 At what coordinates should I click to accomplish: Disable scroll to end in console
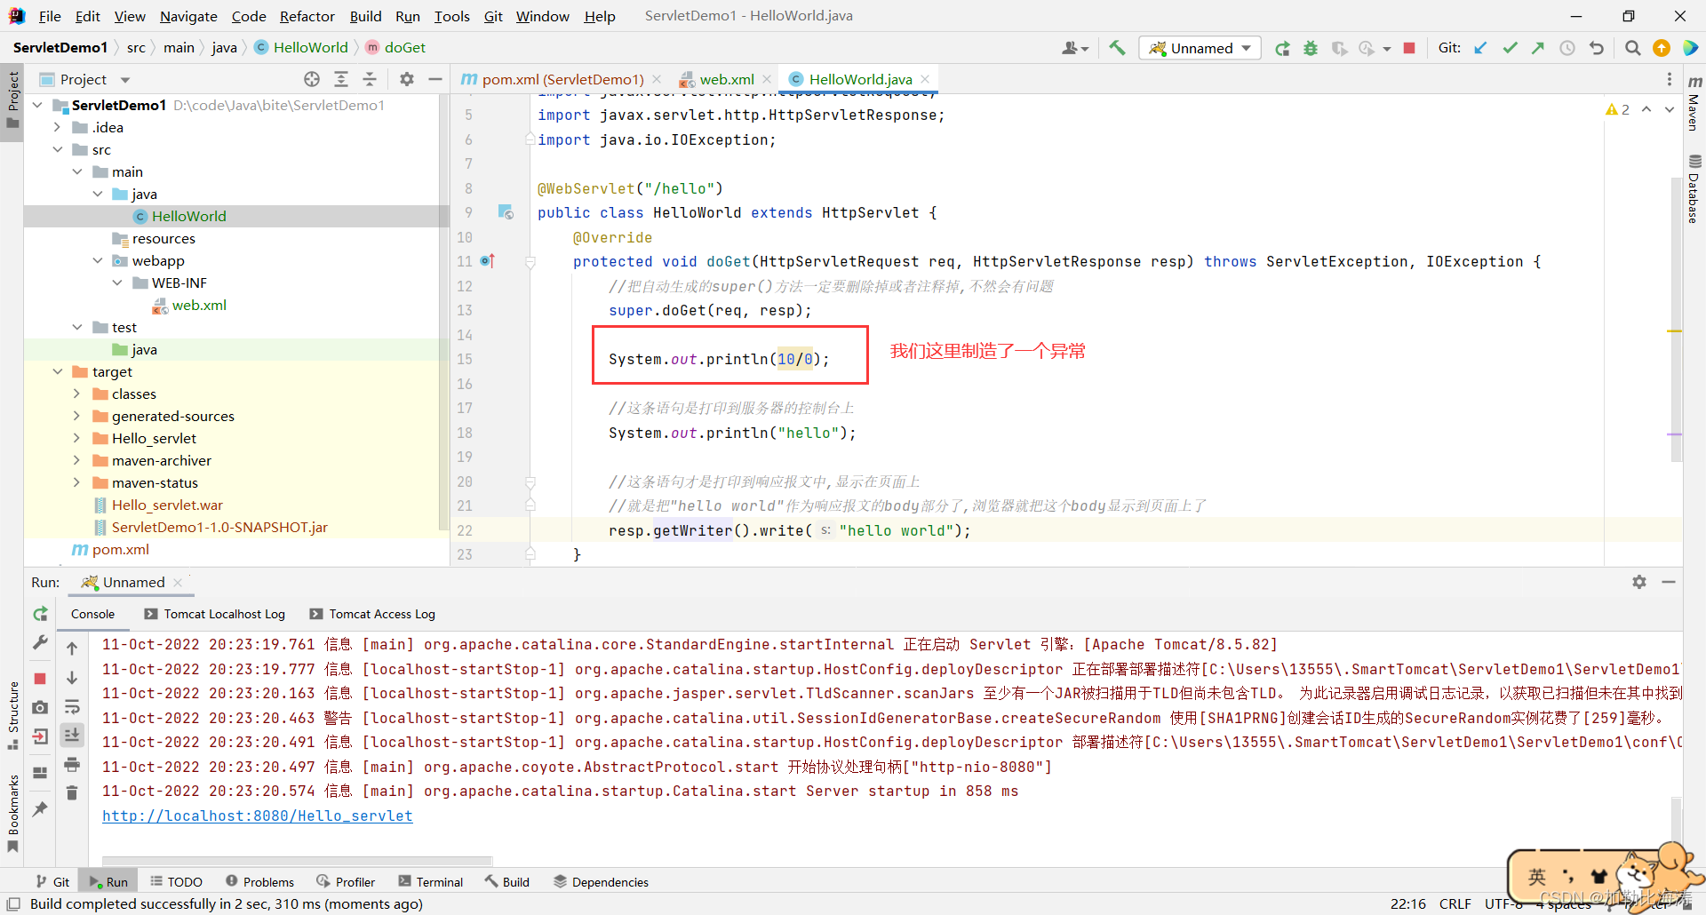click(72, 735)
